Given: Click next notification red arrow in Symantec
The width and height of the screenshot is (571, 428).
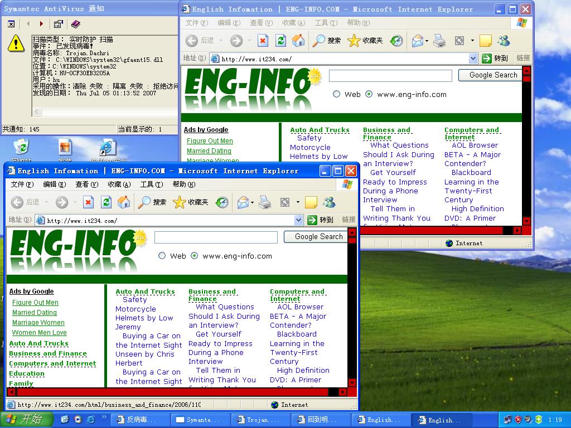Looking at the screenshot, I should [41, 24].
